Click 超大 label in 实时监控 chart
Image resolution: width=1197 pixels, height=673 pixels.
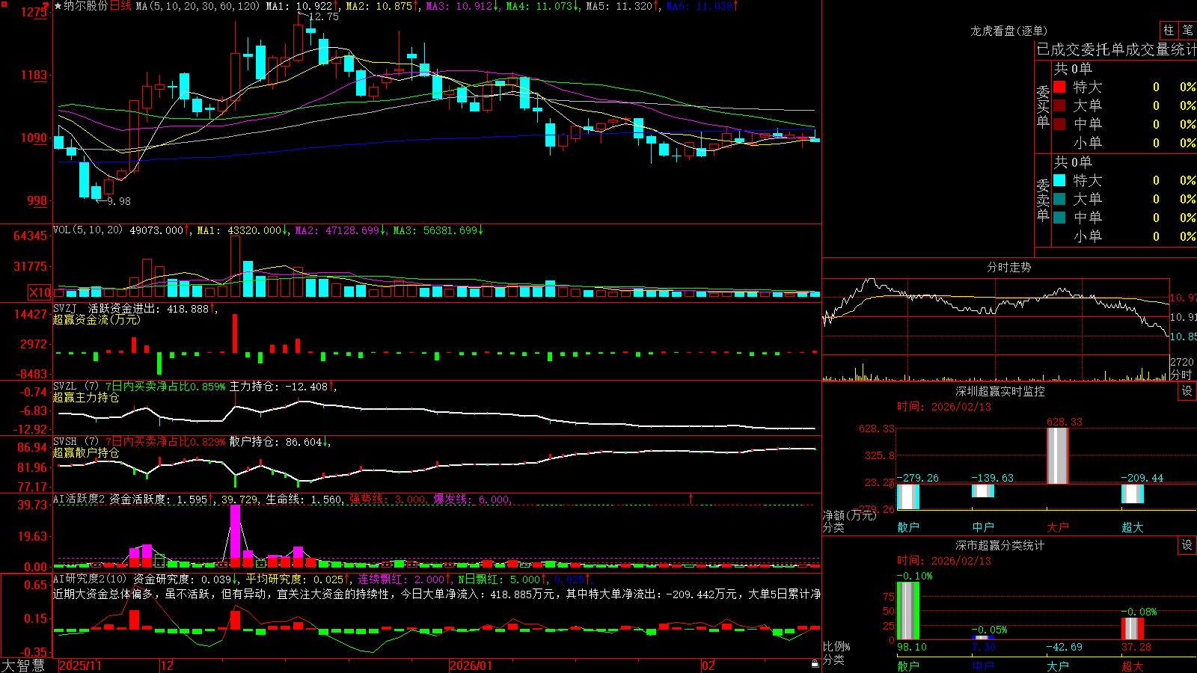(x=1133, y=527)
